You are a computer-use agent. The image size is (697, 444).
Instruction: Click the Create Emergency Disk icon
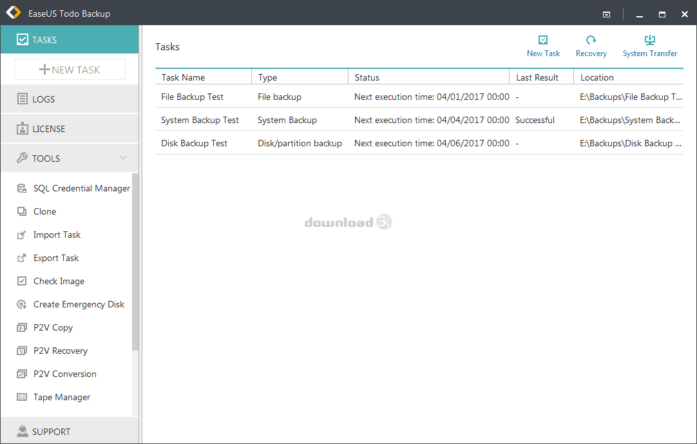(x=22, y=304)
